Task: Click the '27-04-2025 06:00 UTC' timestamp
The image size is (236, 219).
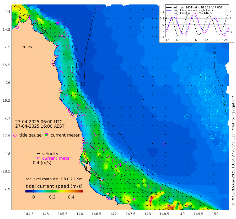Action: pyautogui.click(x=39, y=122)
